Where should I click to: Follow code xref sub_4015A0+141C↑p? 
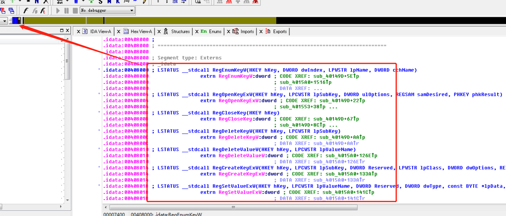point(348,192)
